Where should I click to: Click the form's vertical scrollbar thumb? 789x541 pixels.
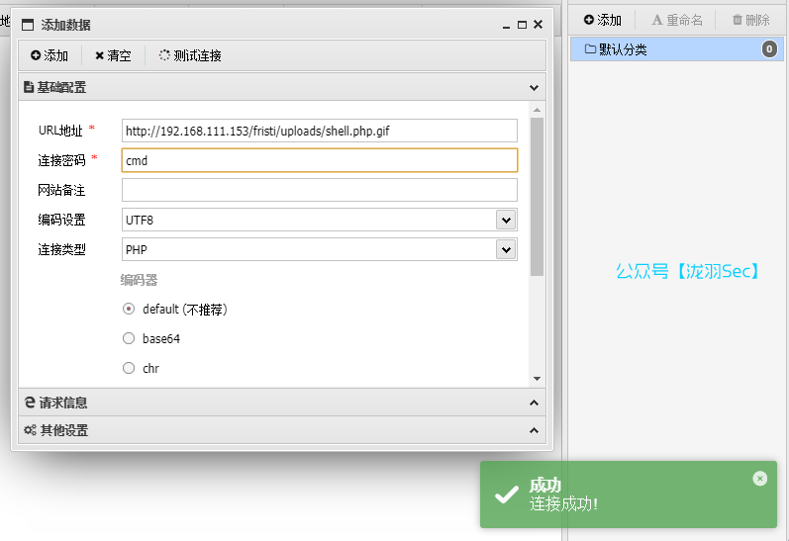tap(537, 196)
